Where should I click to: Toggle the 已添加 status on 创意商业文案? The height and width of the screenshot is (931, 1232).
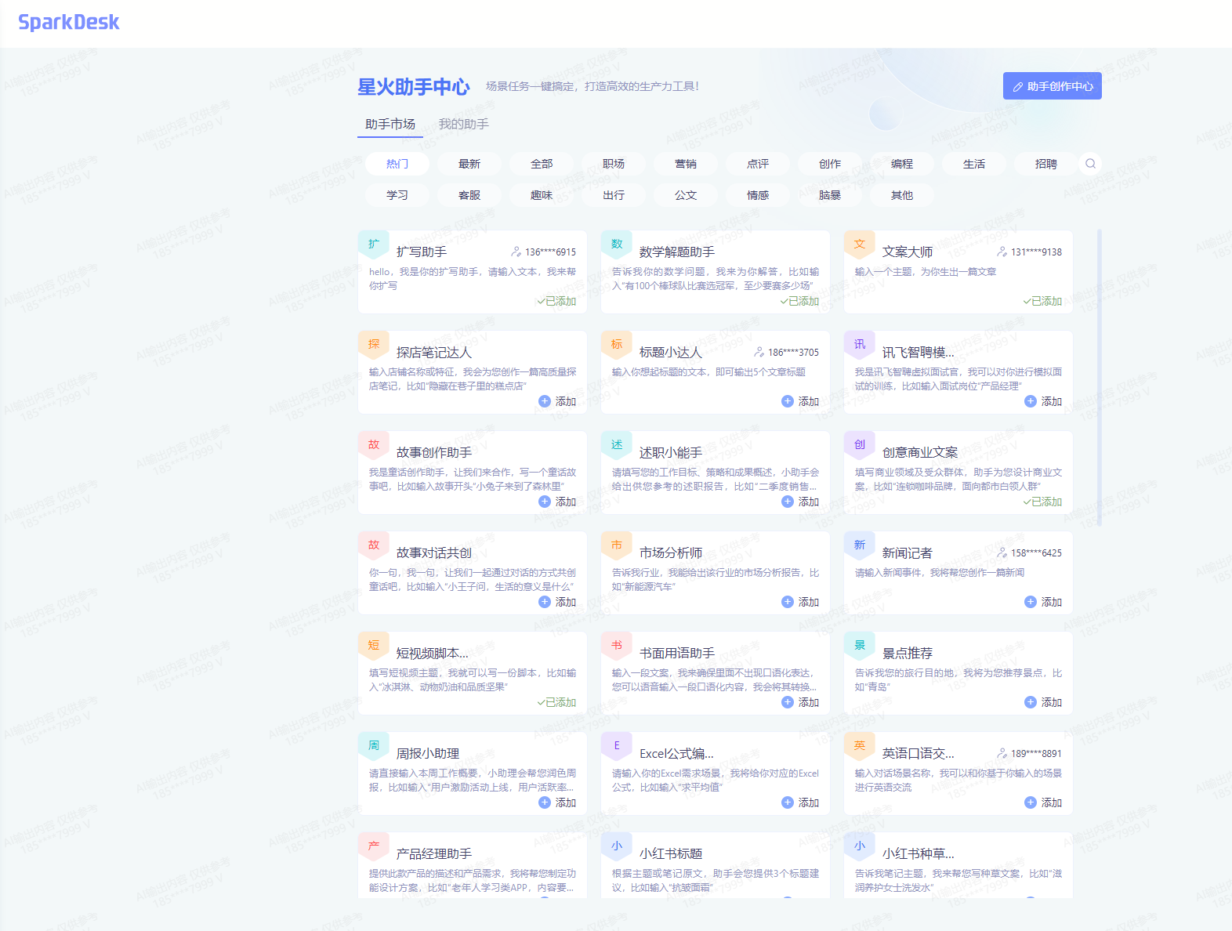click(x=1042, y=502)
